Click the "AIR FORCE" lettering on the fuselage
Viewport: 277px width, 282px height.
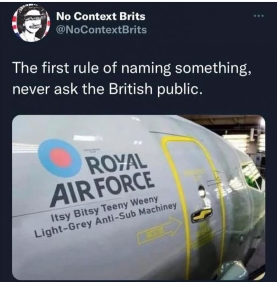[102, 188]
